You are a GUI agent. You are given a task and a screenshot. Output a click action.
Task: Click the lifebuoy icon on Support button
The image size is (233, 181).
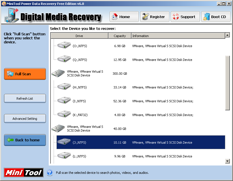tap(176, 17)
